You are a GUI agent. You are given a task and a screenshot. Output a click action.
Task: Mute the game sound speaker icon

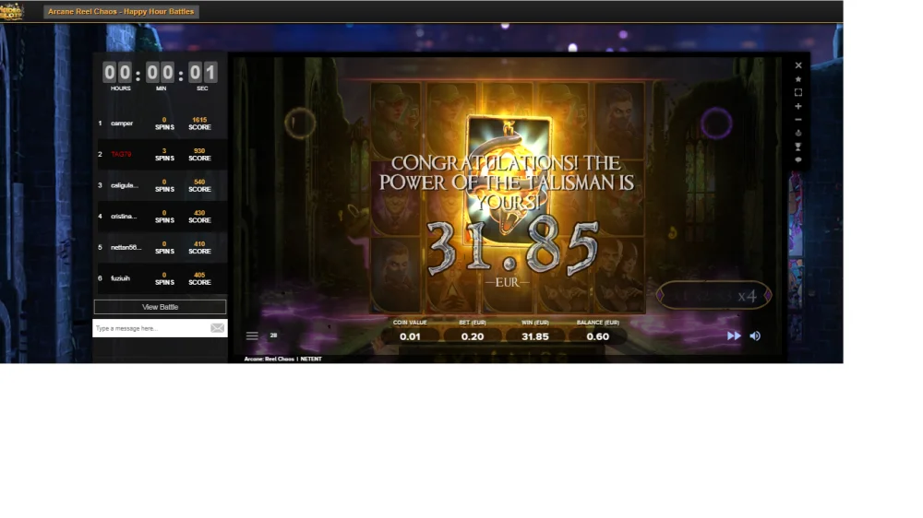[755, 336]
